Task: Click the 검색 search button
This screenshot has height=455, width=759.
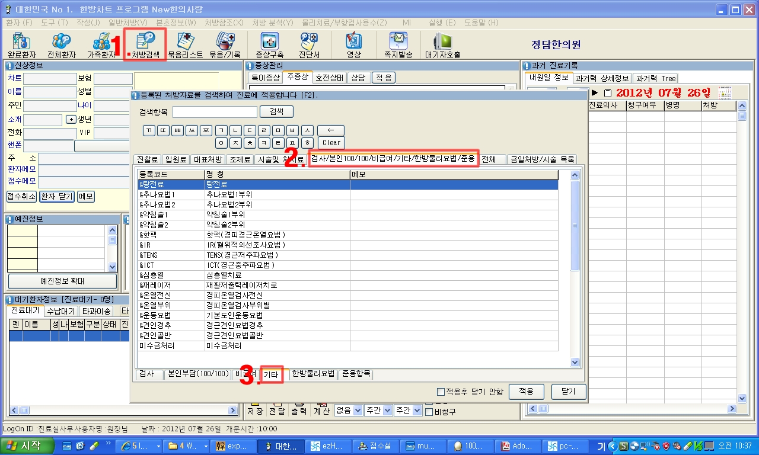Action: 277,112
